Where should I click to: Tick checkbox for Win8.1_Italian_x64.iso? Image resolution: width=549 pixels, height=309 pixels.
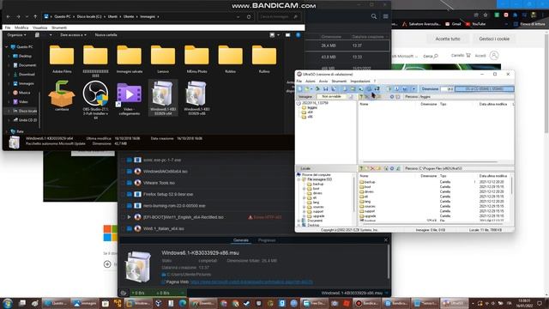123,228
